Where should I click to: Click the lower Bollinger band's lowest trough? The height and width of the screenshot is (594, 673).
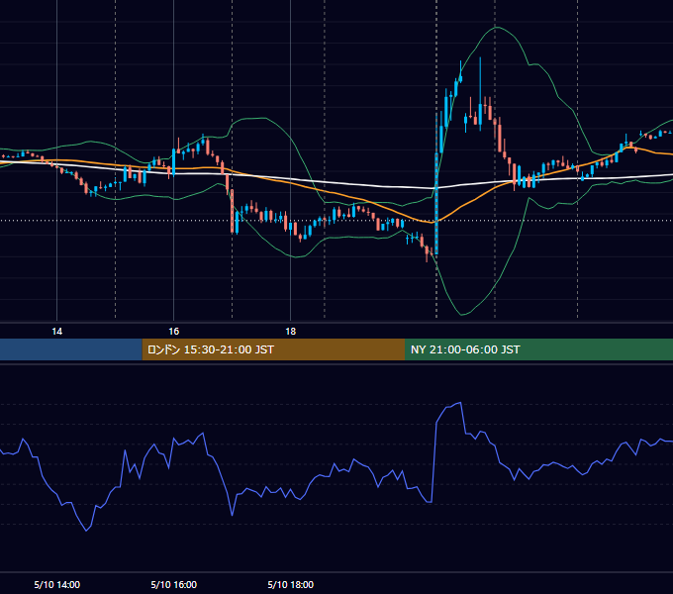coord(462,315)
